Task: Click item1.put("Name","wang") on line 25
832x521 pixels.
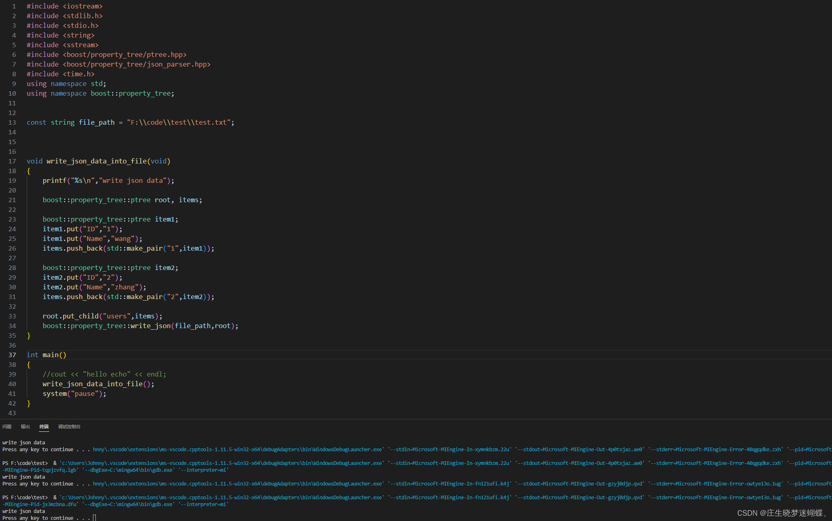Action: (92, 239)
